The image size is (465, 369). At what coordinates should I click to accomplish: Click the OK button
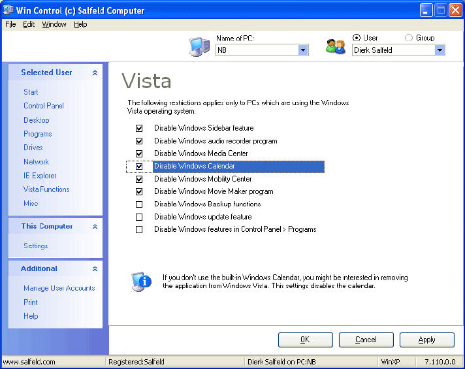click(x=306, y=340)
